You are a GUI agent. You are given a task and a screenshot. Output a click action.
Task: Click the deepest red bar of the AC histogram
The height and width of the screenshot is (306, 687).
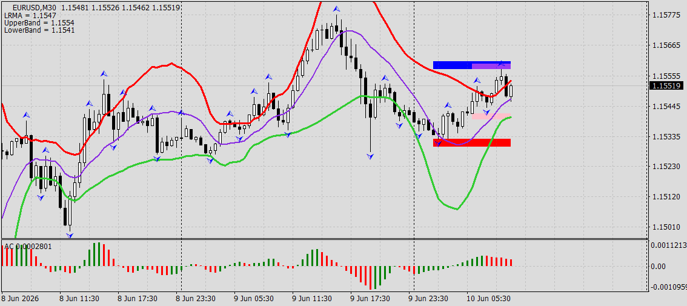point(371,278)
